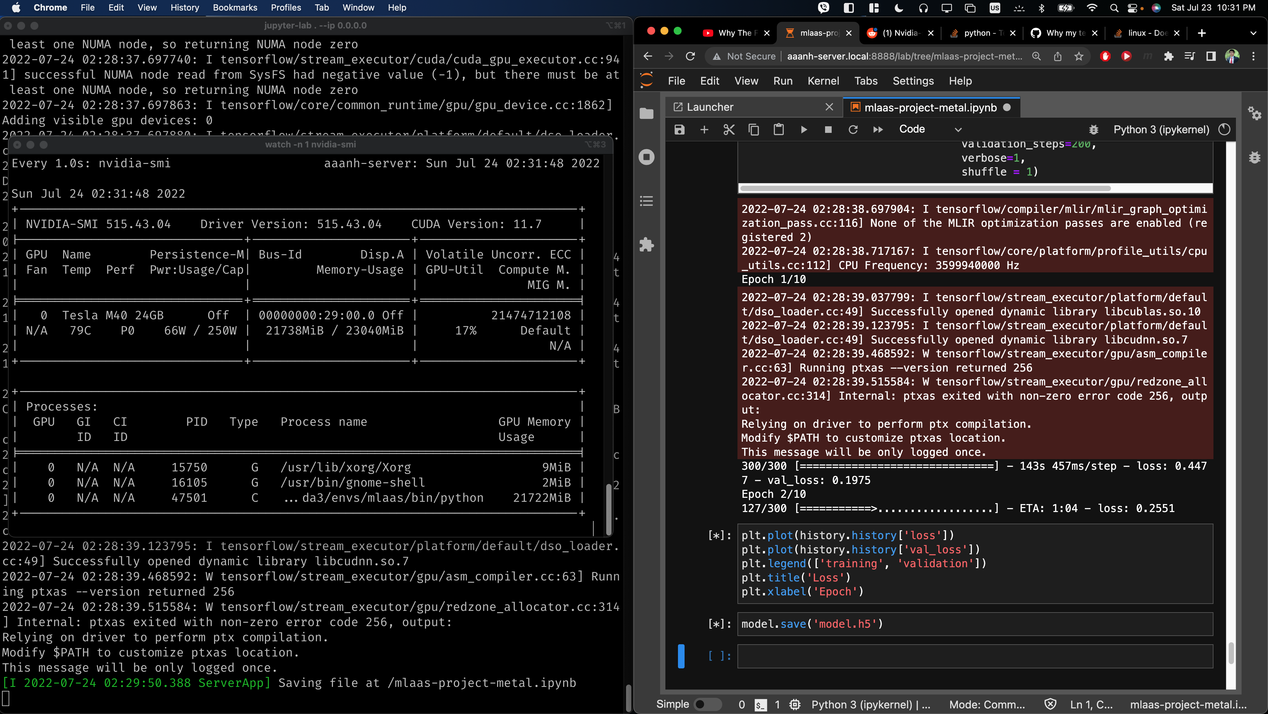Viewport: 1268px width, 714px height.
Task: Open JupyterLab Edit menu
Action: pyautogui.click(x=709, y=81)
